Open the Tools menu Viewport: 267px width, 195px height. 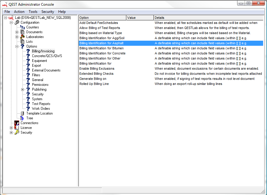(33, 12)
